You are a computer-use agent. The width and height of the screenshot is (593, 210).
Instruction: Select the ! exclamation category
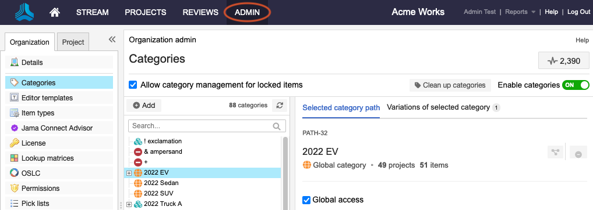pyautogui.click(x=163, y=141)
